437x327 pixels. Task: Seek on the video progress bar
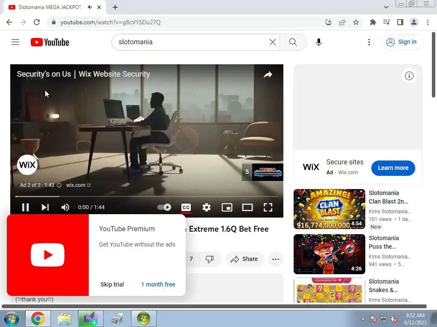(147, 196)
